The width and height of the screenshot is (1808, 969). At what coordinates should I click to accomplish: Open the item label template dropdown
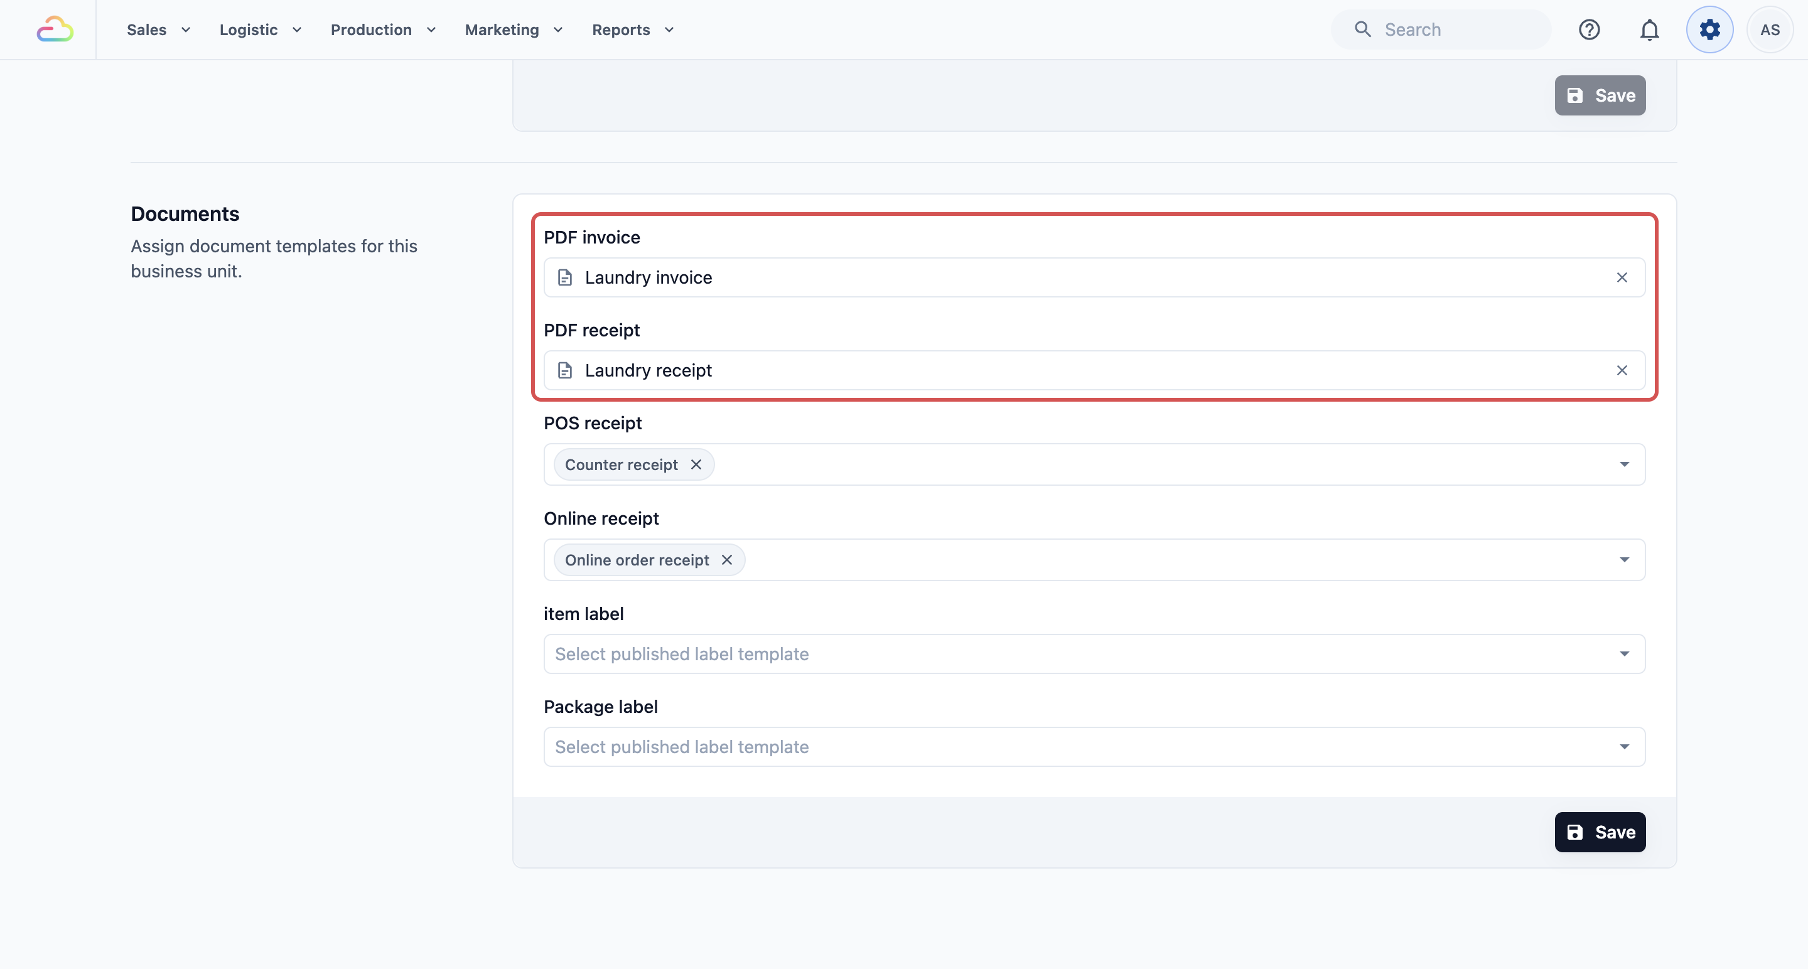click(1094, 654)
